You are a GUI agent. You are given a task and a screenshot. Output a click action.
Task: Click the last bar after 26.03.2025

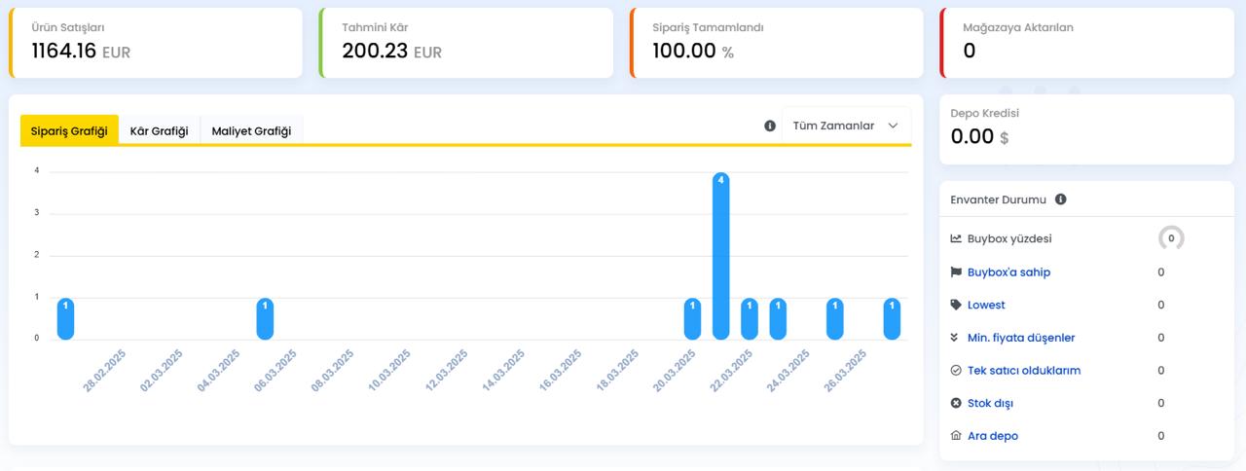[x=892, y=318]
